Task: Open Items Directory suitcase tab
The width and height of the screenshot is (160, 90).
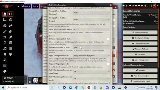Action: pyautogui.click(x=136, y=5)
